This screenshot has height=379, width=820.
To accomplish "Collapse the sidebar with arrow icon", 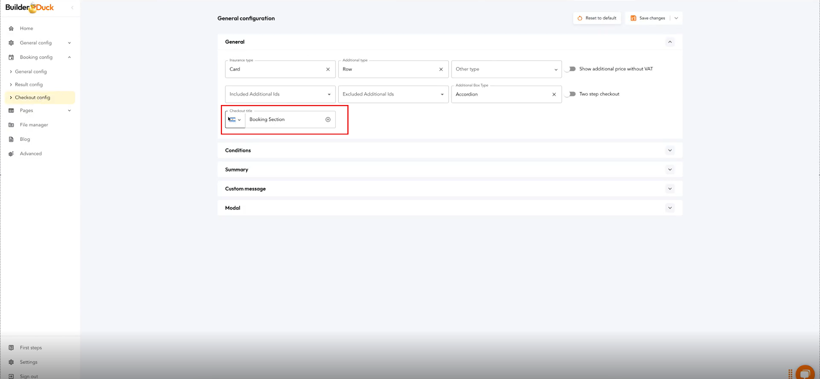I will [x=72, y=8].
